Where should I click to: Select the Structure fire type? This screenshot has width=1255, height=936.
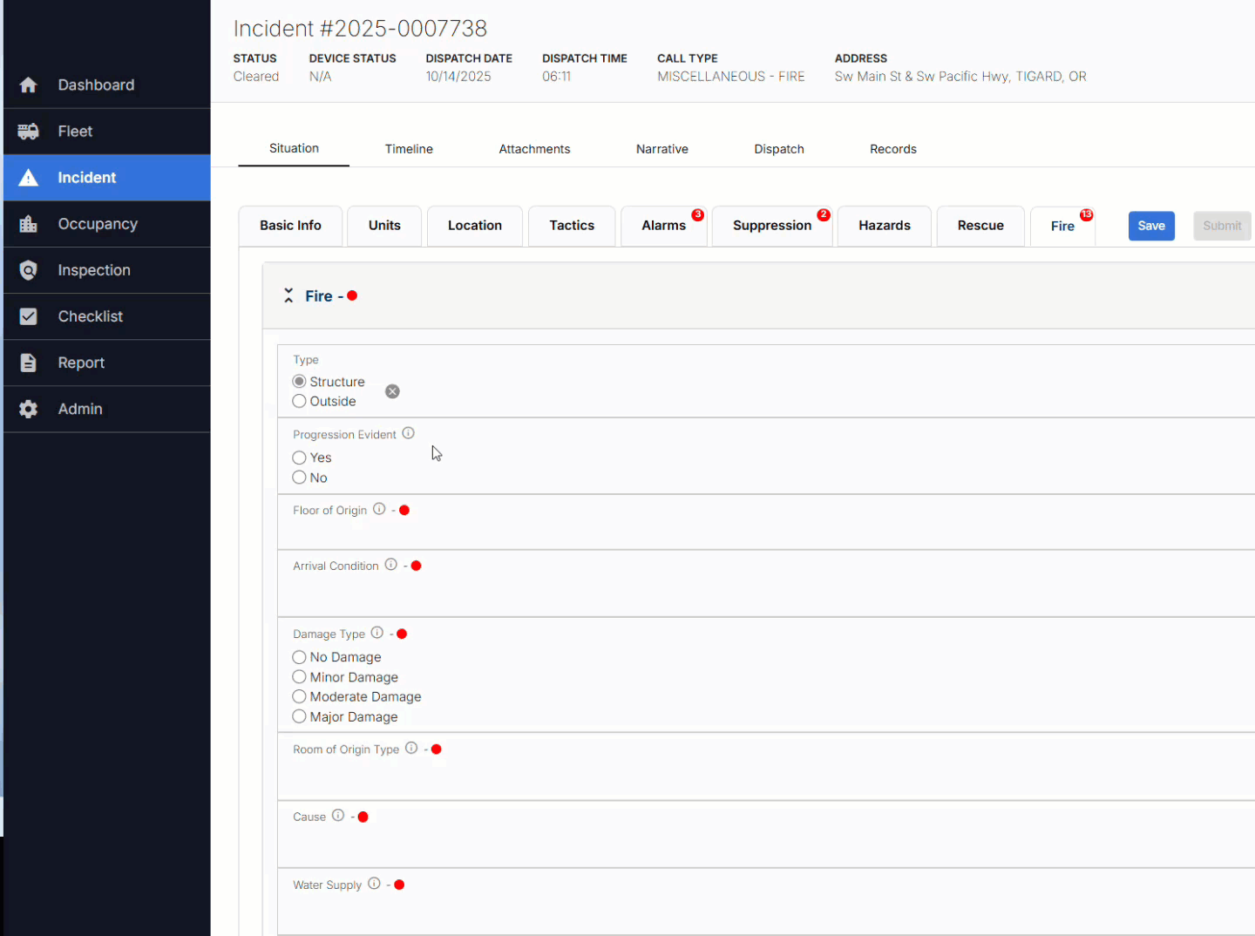299,382
